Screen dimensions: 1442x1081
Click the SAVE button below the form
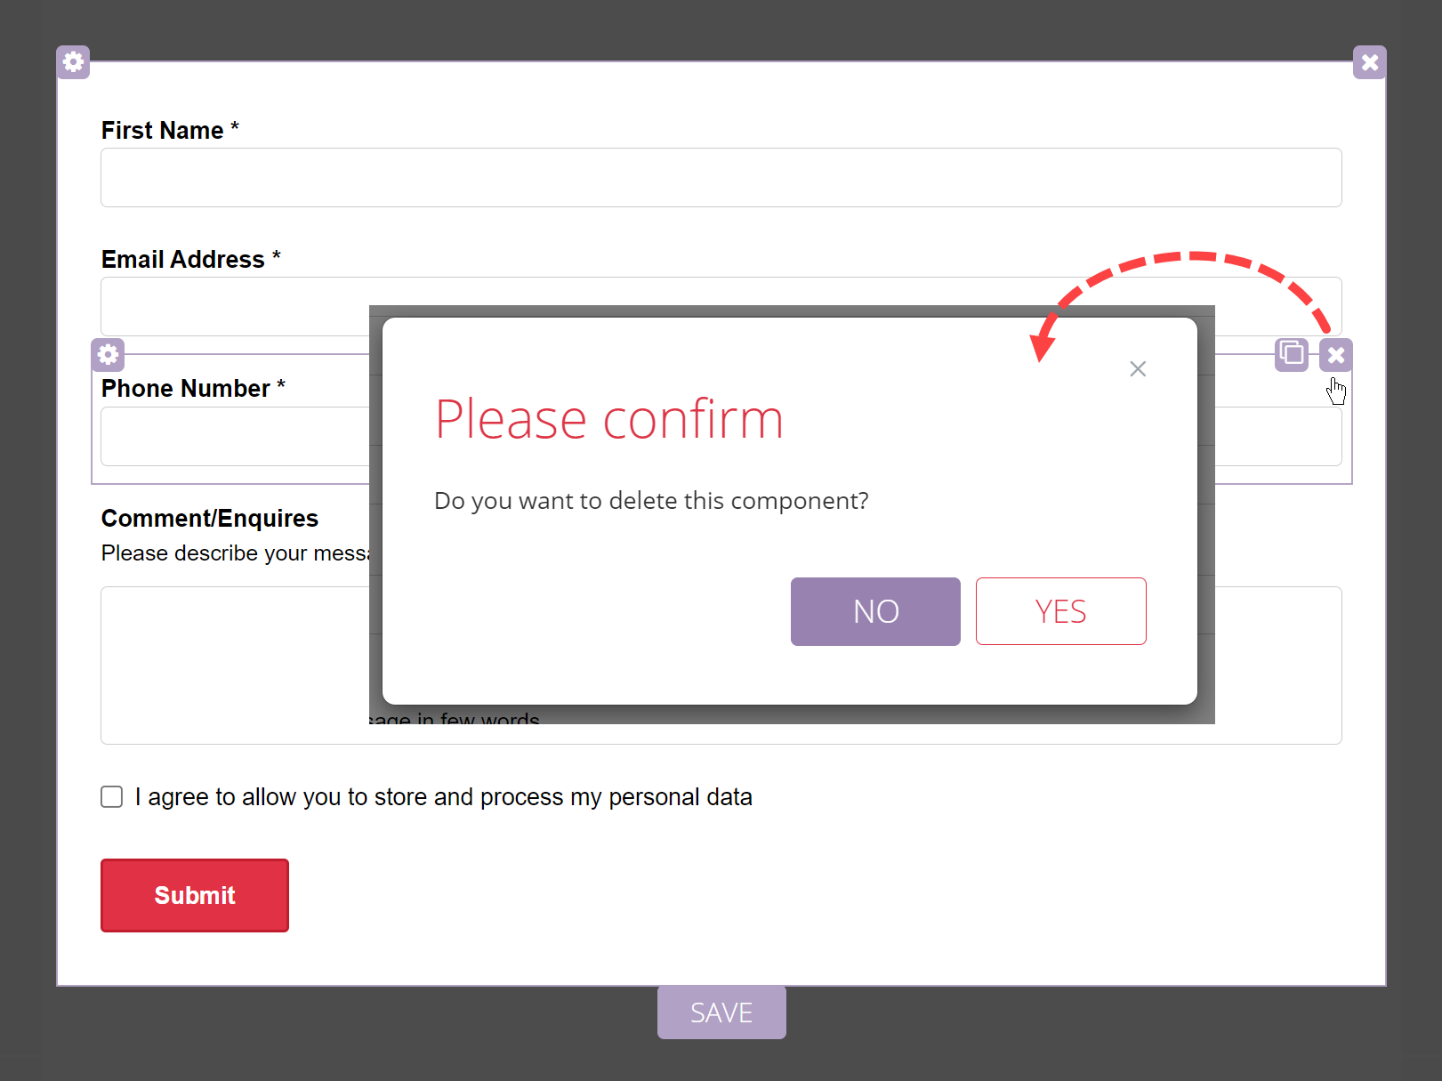[721, 1012]
